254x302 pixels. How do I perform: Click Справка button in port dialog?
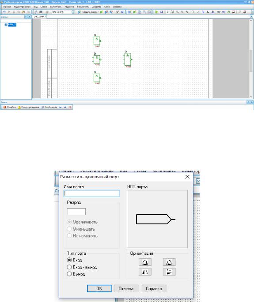(154, 288)
